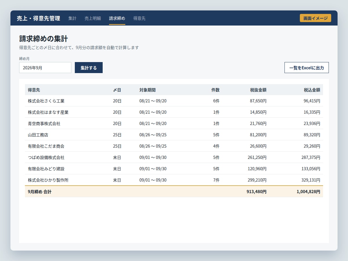Switch to the 売上明細 tab
This screenshot has height=261, width=348.
93,18
